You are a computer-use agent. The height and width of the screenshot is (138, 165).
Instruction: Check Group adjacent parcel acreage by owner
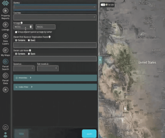coord(16,32)
